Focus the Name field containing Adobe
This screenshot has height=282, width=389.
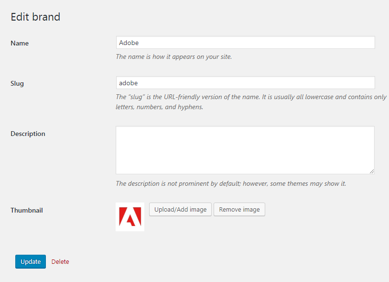tap(245, 43)
